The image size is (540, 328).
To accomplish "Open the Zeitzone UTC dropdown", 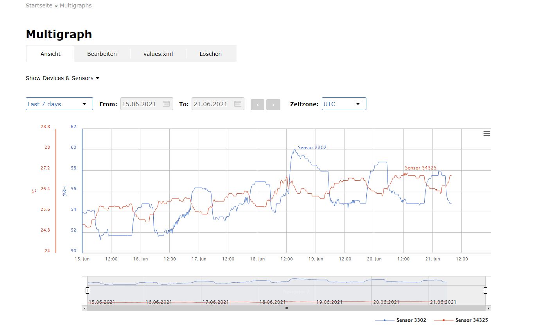I will click(x=344, y=104).
